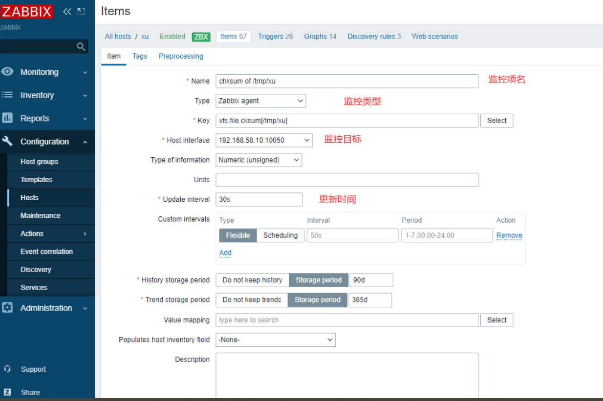Screen dimensions: 603x401
Task: Open Web scenarios link
Action: click(435, 37)
